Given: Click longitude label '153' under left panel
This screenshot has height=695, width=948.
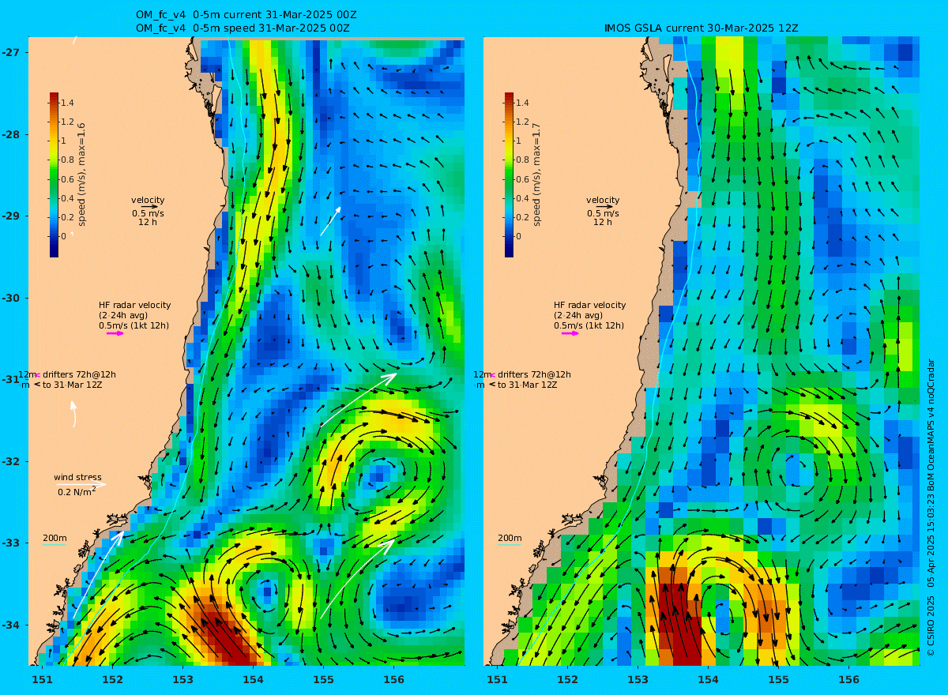Looking at the screenshot, I should (x=183, y=679).
